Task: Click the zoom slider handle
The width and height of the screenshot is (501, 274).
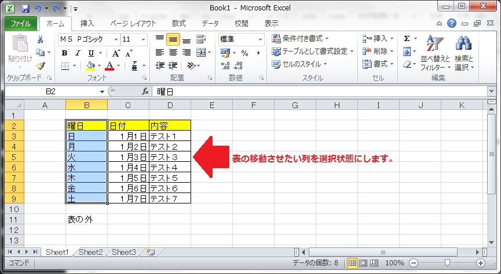Action: pyautogui.click(x=447, y=262)
